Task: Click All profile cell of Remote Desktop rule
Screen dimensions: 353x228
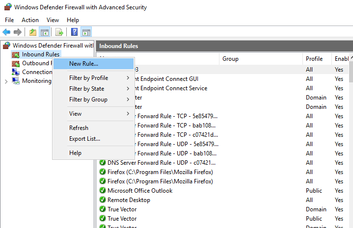Action: coord(309,200)
